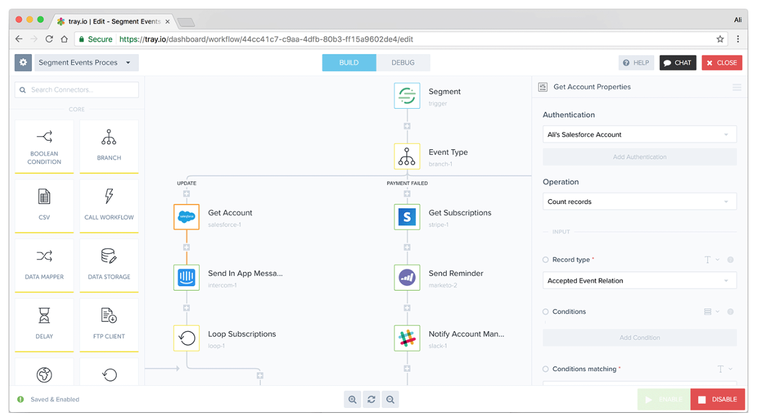Go back in the browser
The height and width of the screenshot is (419, 760).
[x=19, y=39]
